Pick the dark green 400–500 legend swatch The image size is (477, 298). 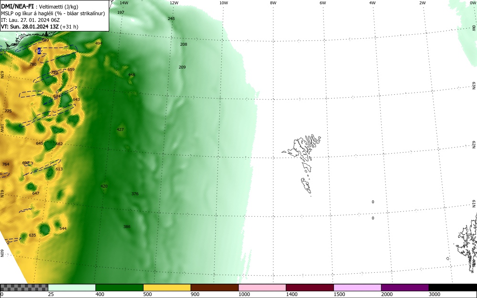(x=119, y=288)
